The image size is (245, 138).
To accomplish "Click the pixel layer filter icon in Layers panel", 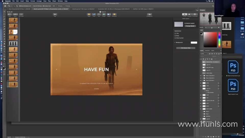I will [x=210, y=54].
